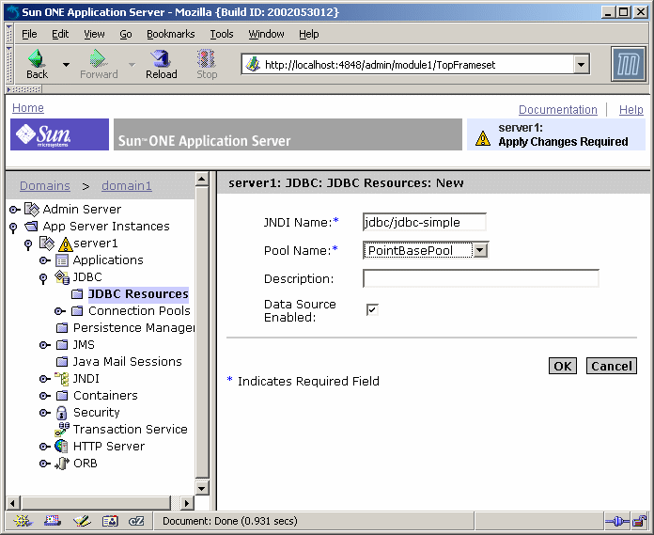This screenshot has width=654, height=535.
Task: Click the JNDI Name input field
Action: coord(424,222)
